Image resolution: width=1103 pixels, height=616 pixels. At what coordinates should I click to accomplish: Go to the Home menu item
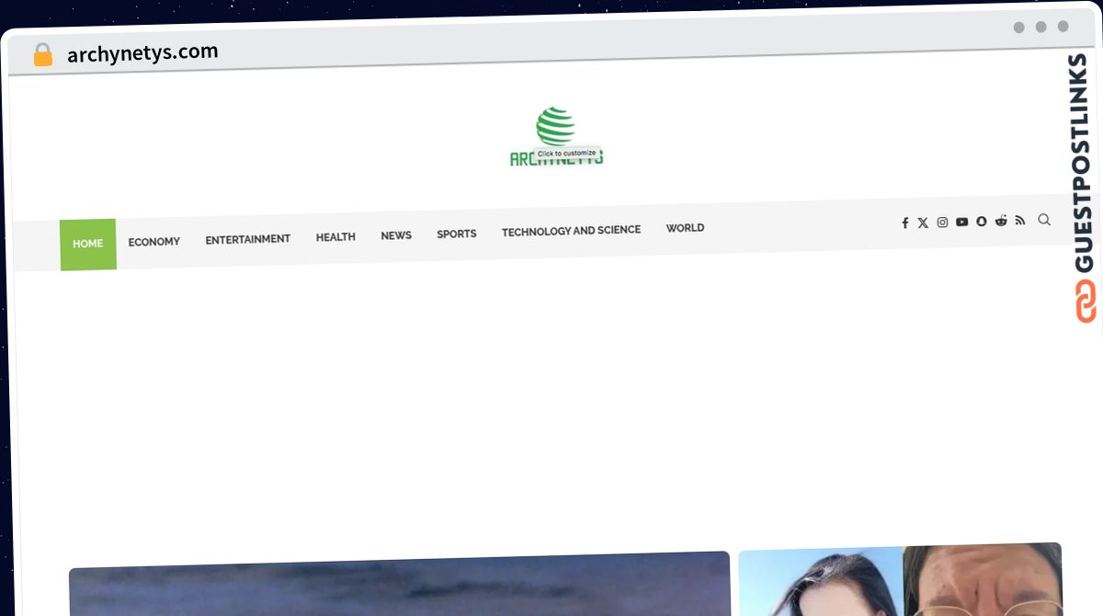(88, 245)
